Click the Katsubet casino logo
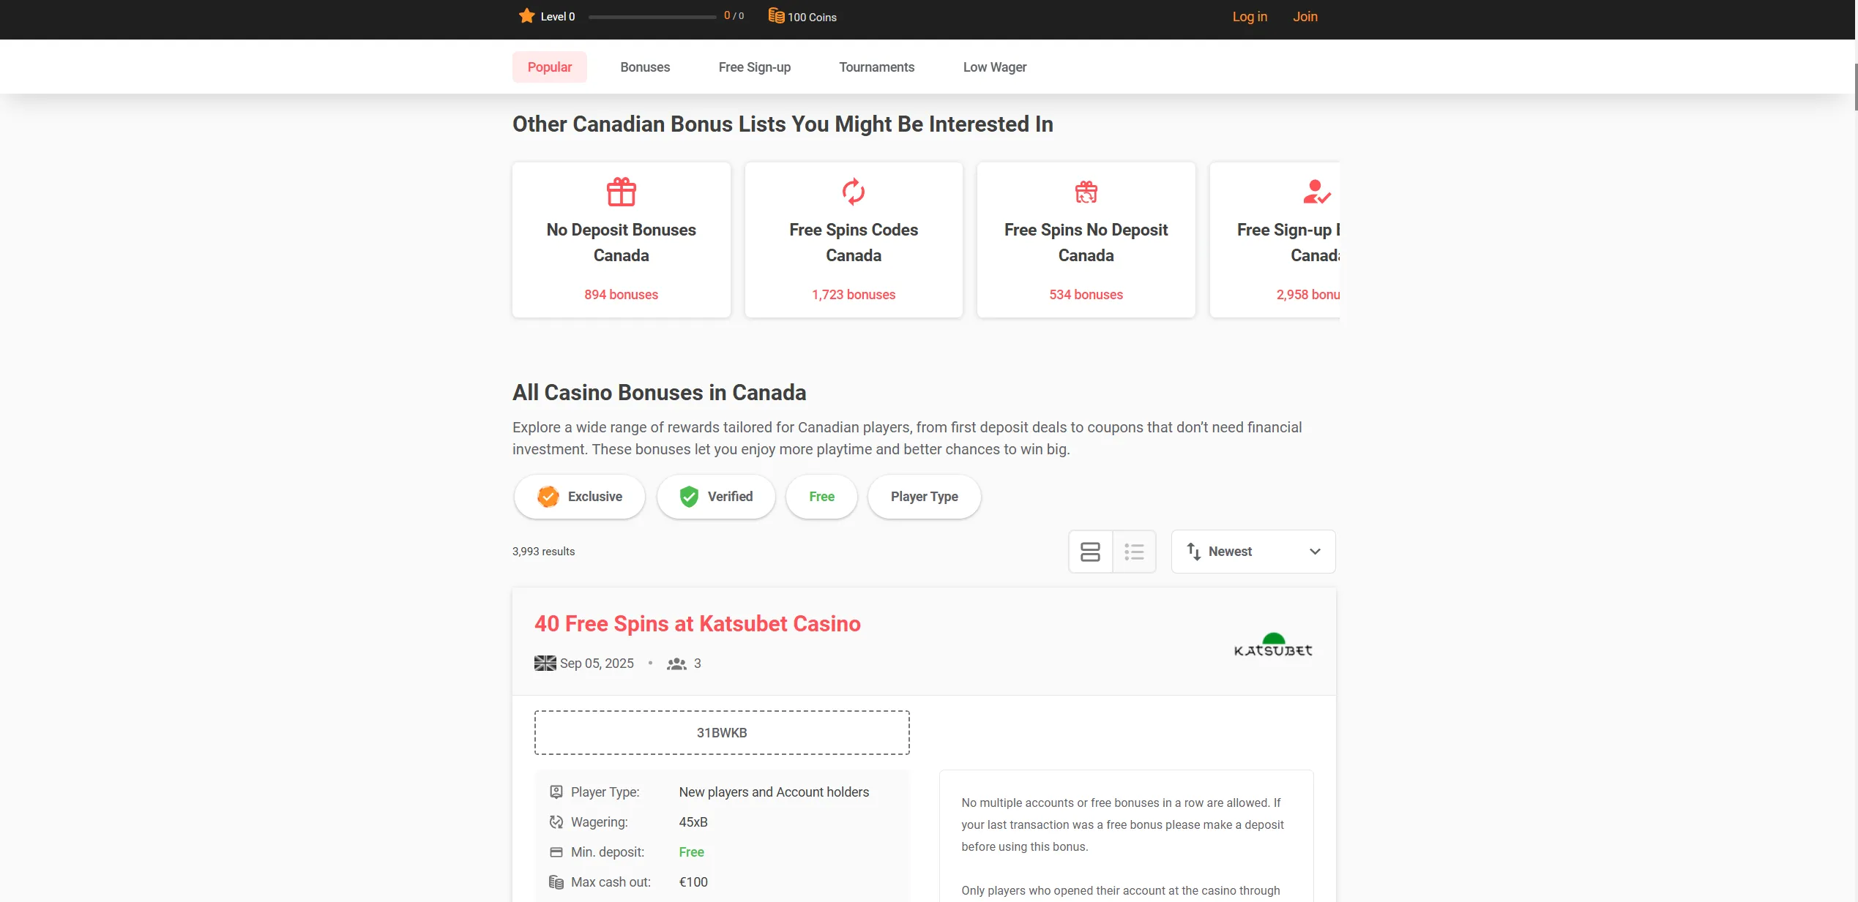The height and width of the screenshot is (902, 1858). tap(1273, 645)
